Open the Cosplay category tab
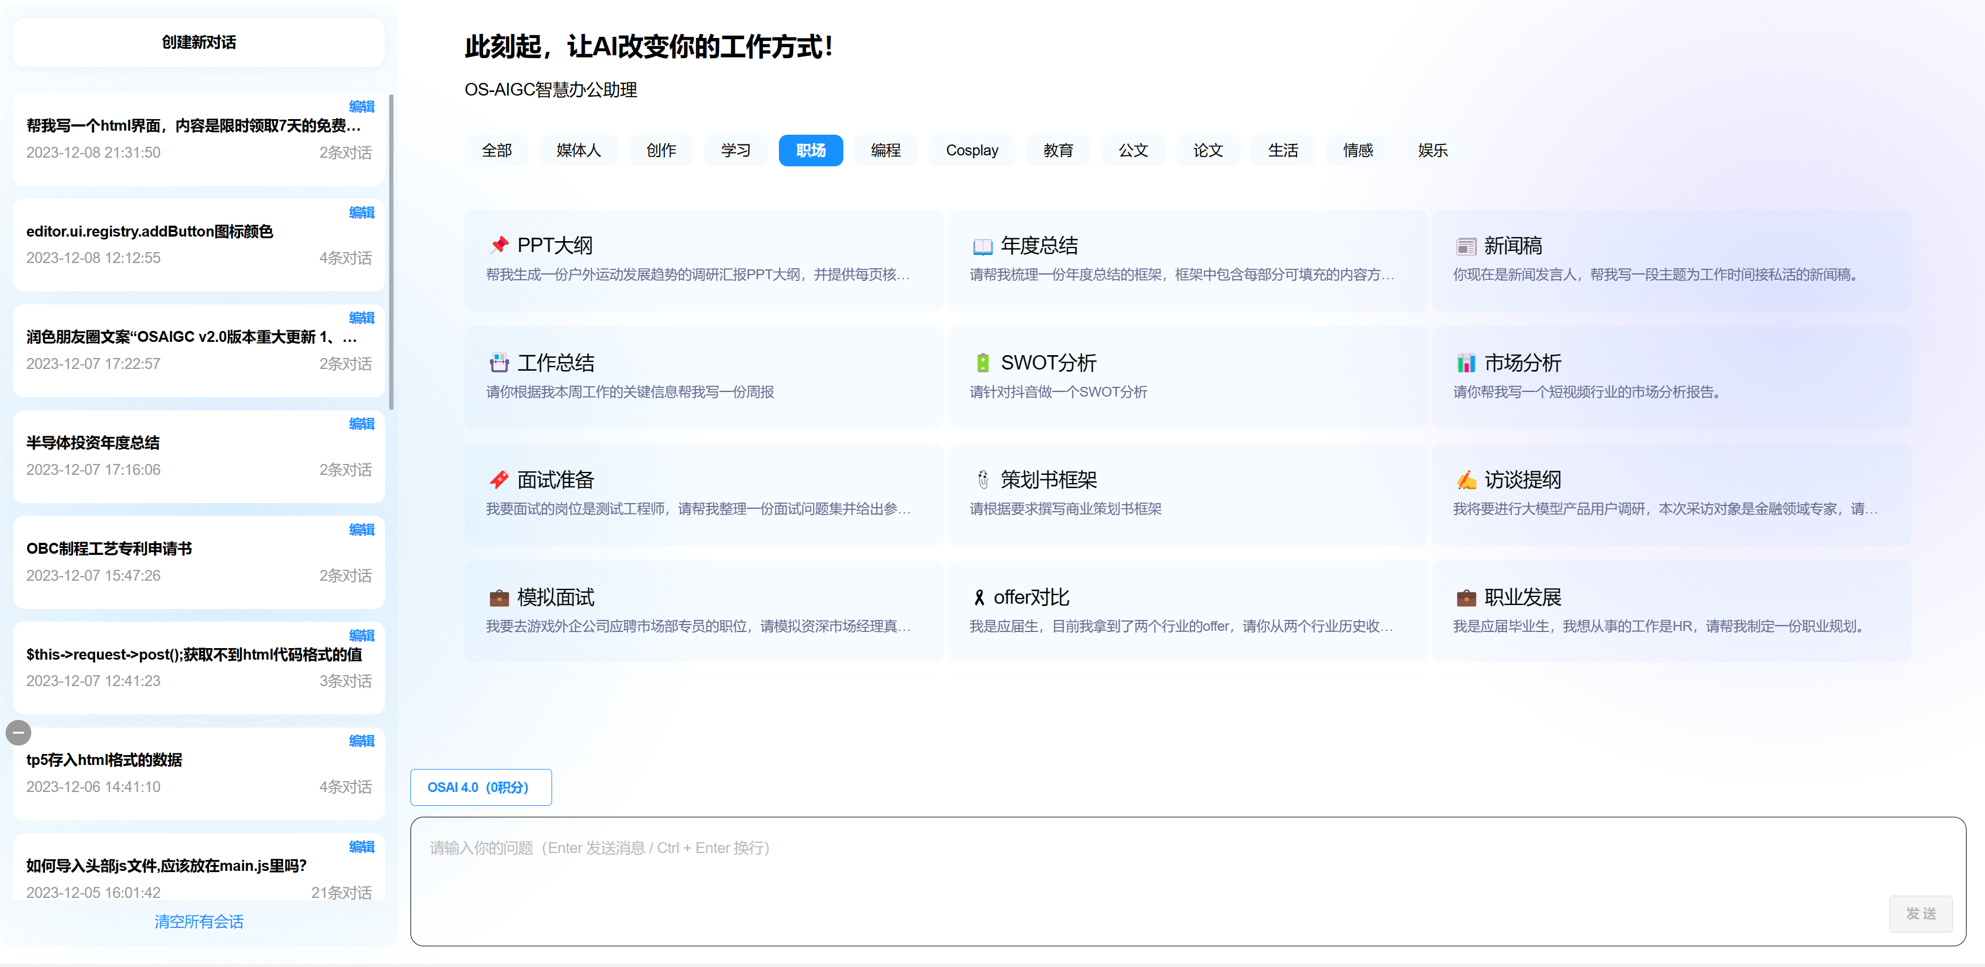This screenshot has width=1985, height=967. click(972, 150)
